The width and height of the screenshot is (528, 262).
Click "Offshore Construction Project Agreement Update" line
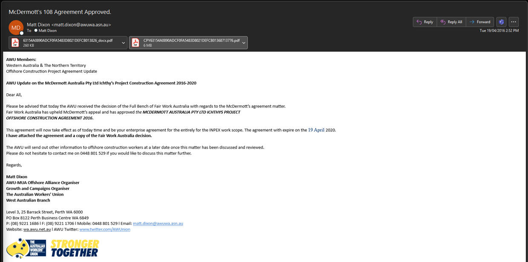tap(52, 71)
